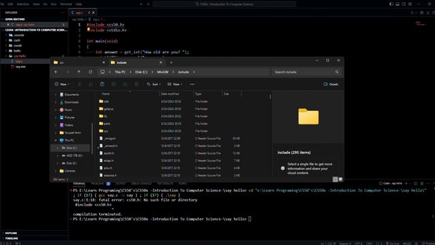Select the accctrl.h header file
Viewport: 435px width, 245px height.
pos(170,153)
